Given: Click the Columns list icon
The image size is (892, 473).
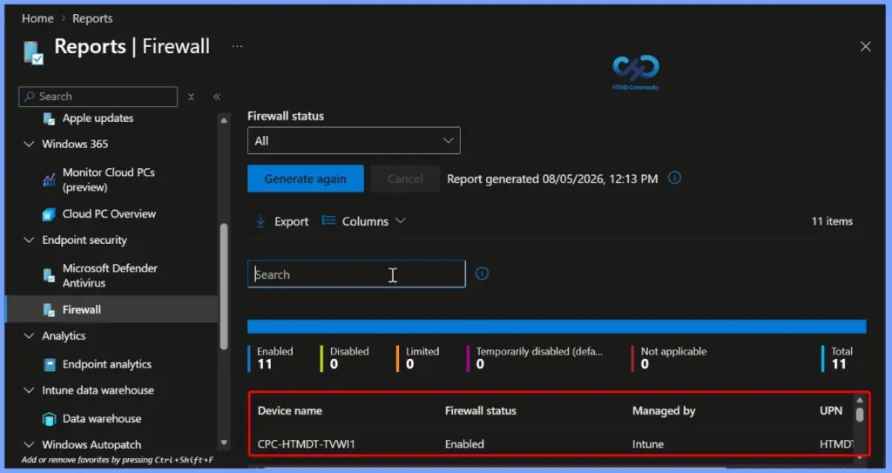Looking at the screenshot, I should coord(328,220).
